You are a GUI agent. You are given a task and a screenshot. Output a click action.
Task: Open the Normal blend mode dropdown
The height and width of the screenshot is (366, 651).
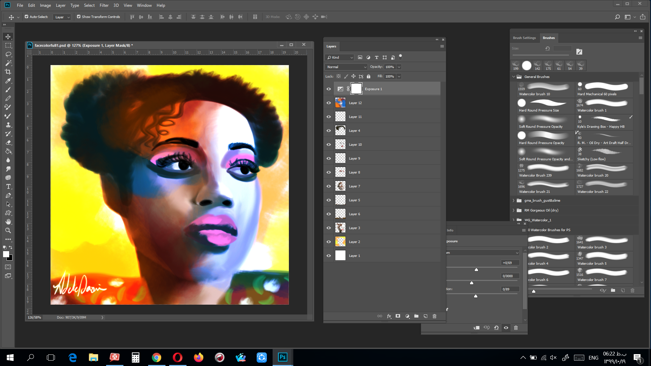point(346,67)
